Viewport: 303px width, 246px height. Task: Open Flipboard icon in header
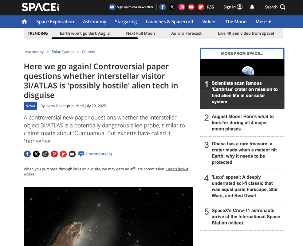(x=201, y=7)
